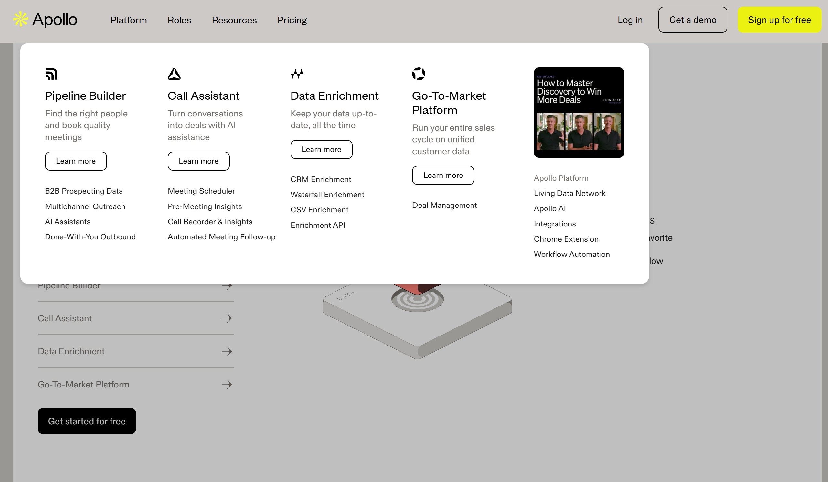Open the CSV Enrichment link
The image size is (828, 482).
point(319,209)
